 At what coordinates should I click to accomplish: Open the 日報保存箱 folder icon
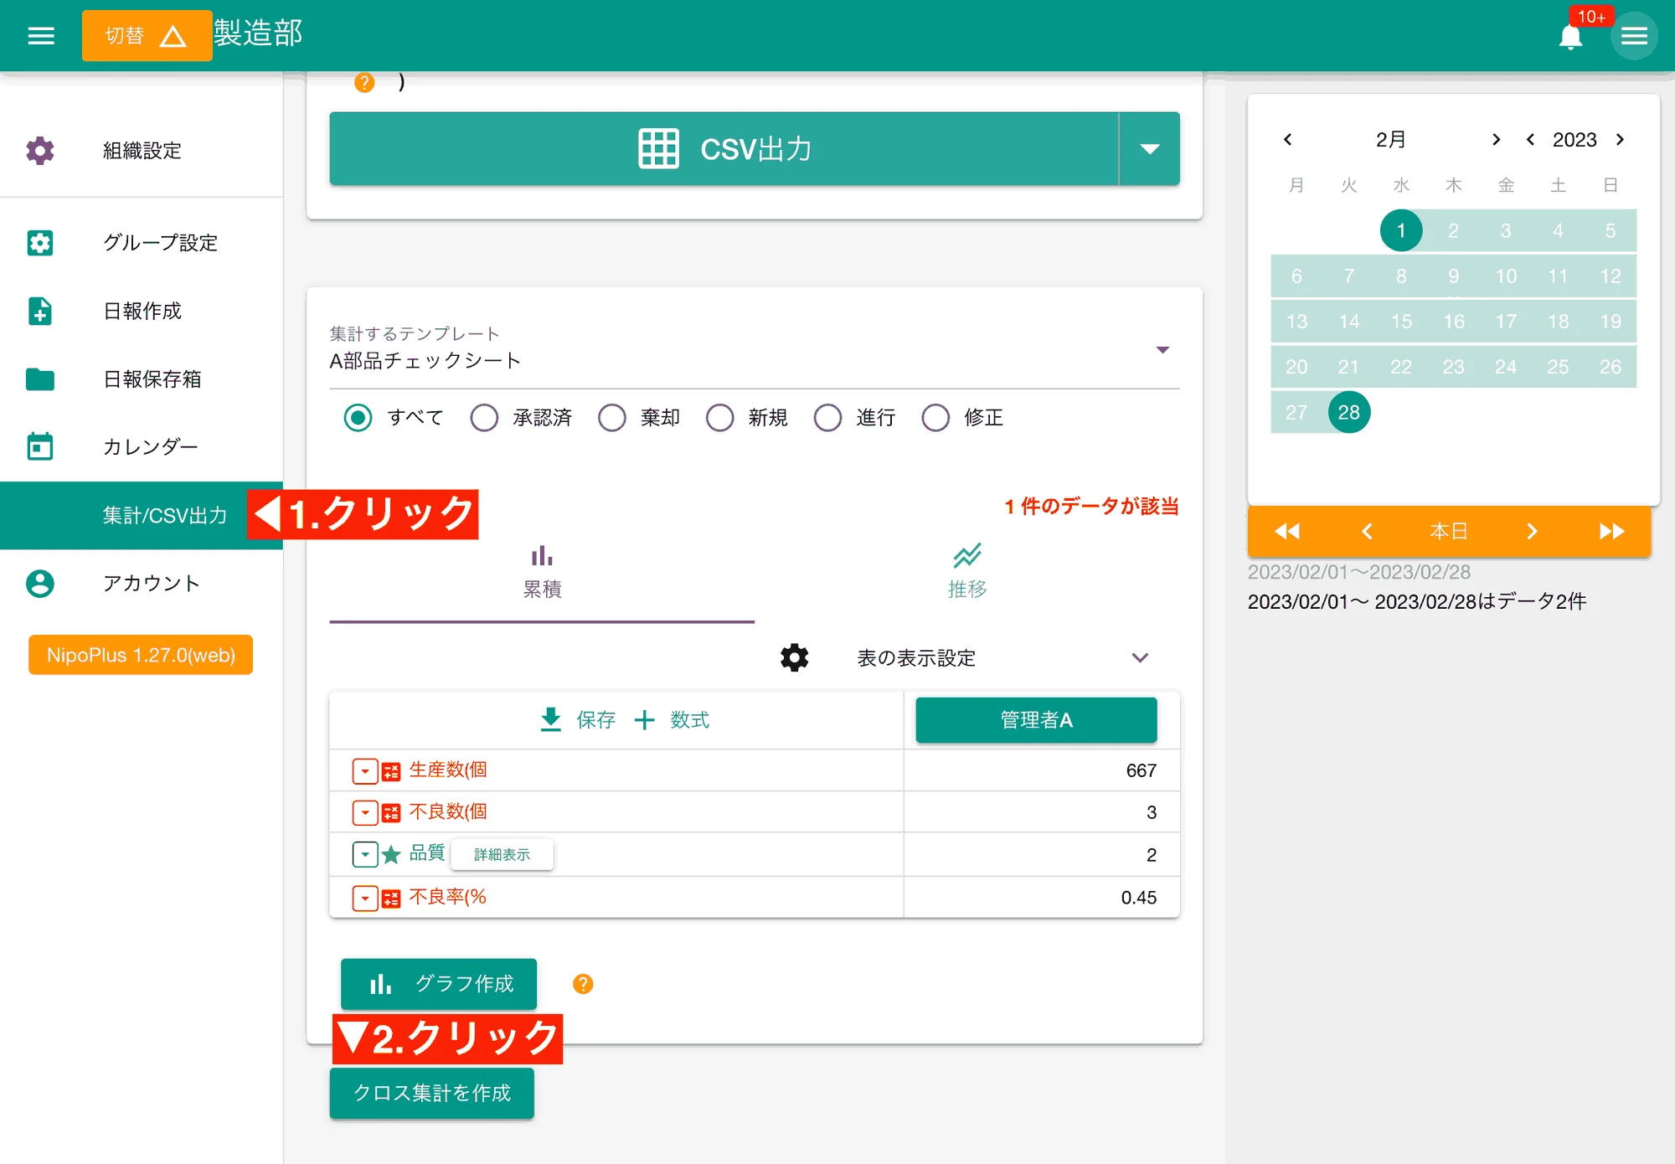39,379
